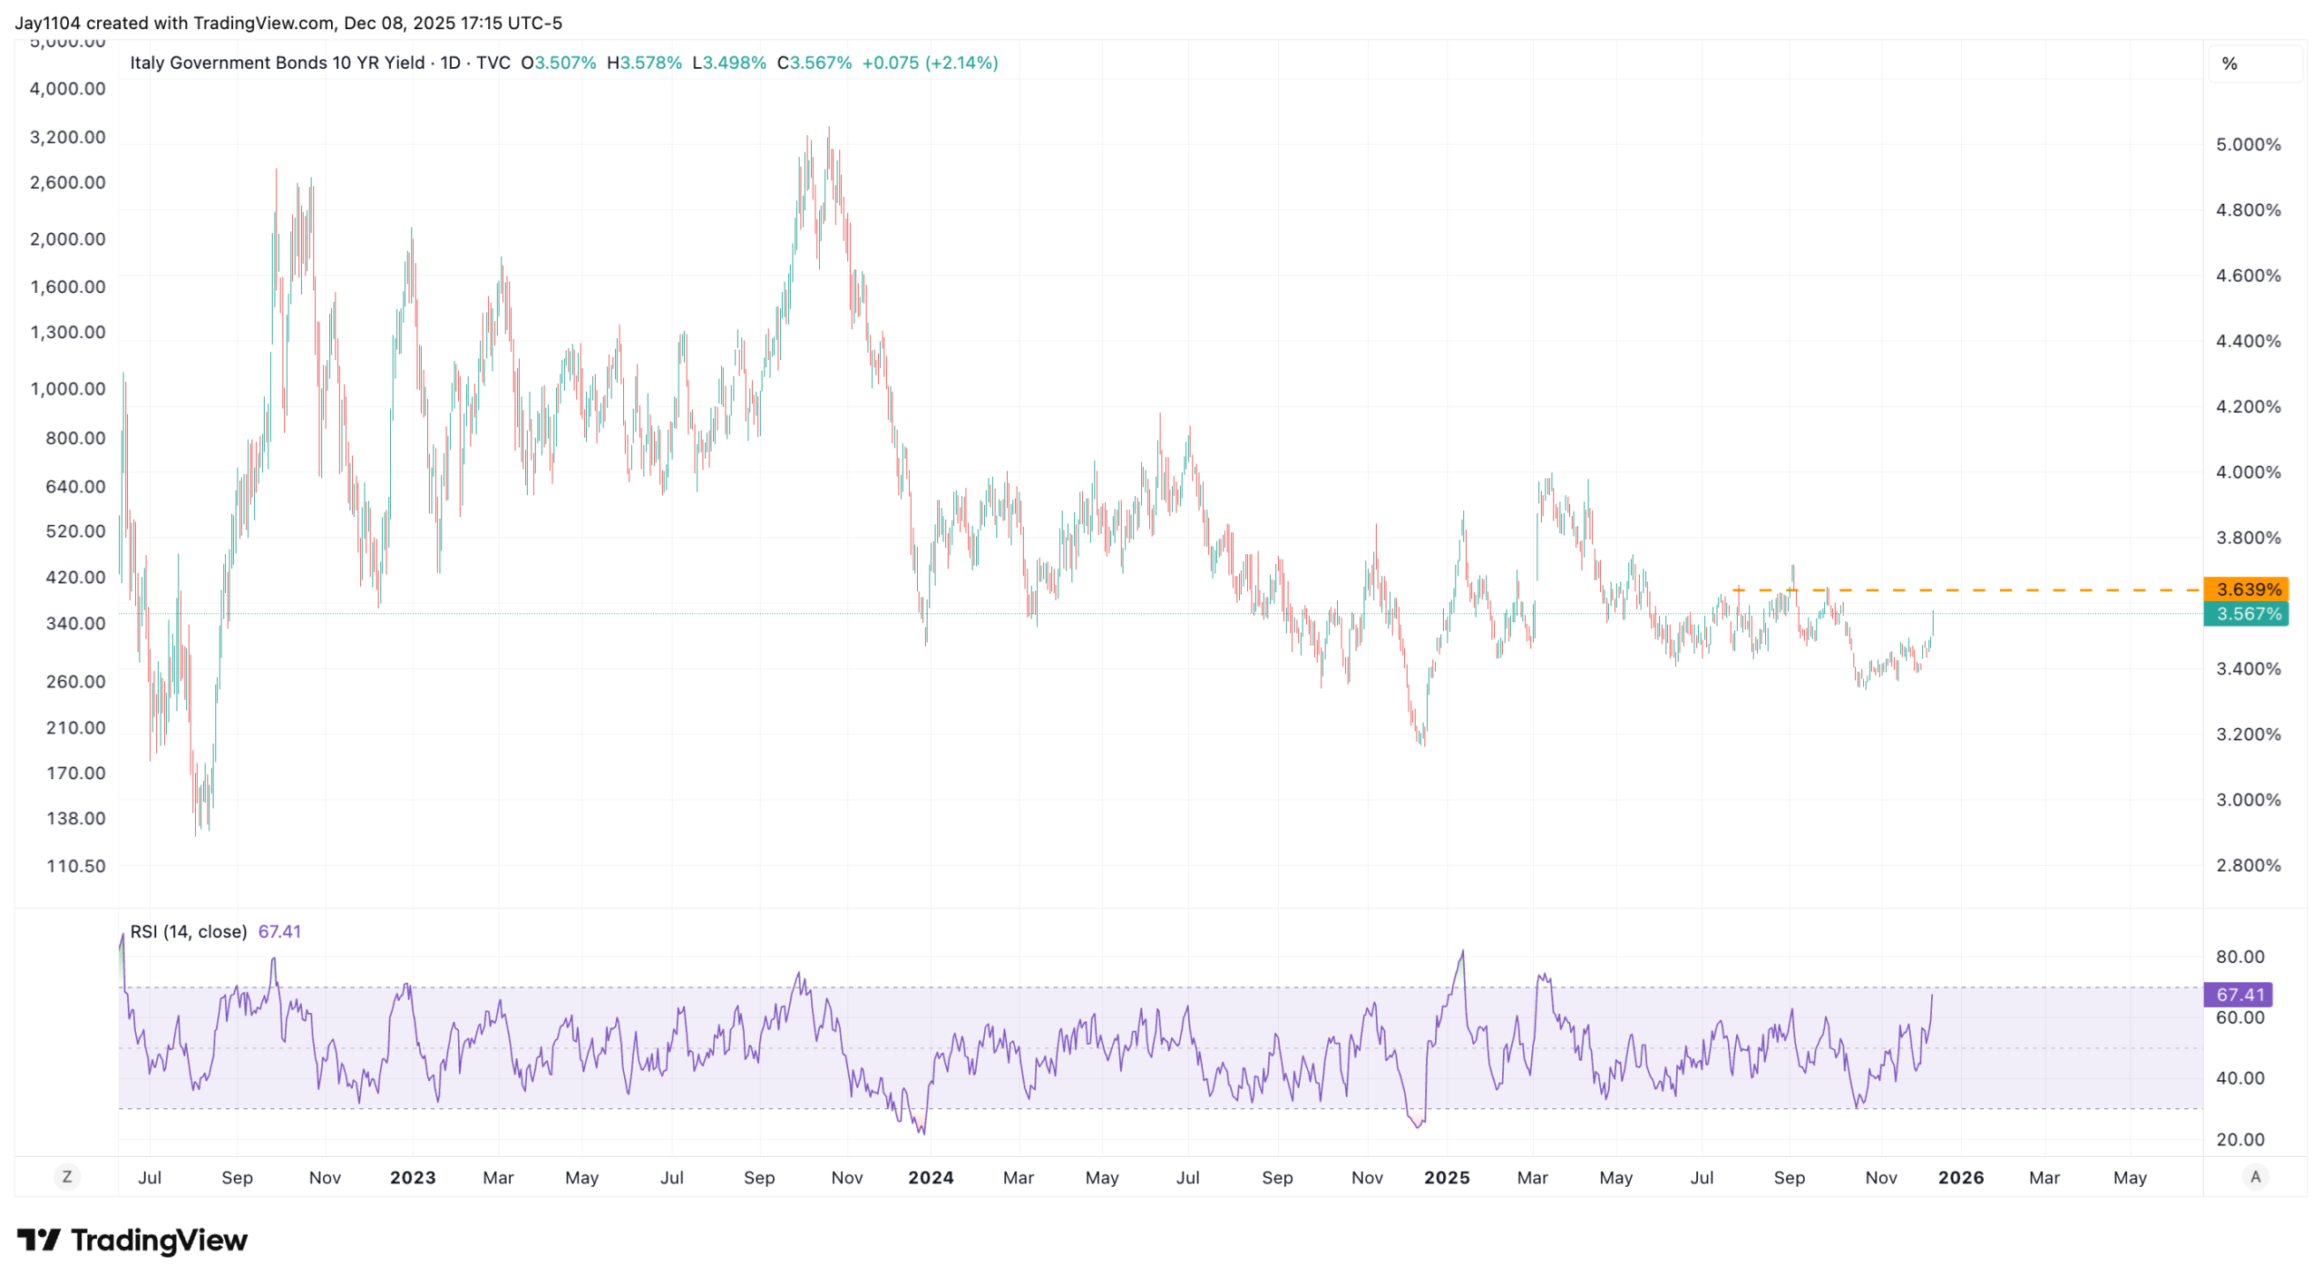Click the A auto-scale icon at bottom right
Screen dimensions: 2322x1284
(2255, 1177)
